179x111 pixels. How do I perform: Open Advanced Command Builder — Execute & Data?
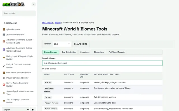(20, 41)
